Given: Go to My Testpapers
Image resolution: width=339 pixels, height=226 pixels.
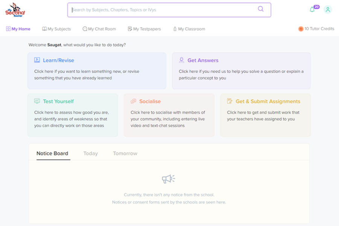Looking at the screenshot, I should tap(144, 29).
